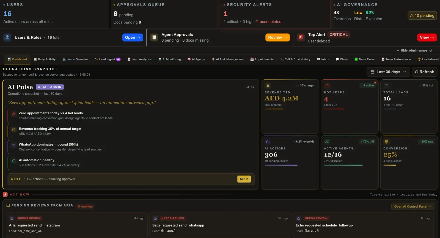Click the Active Agents utilization progress bar

[343, 165]
